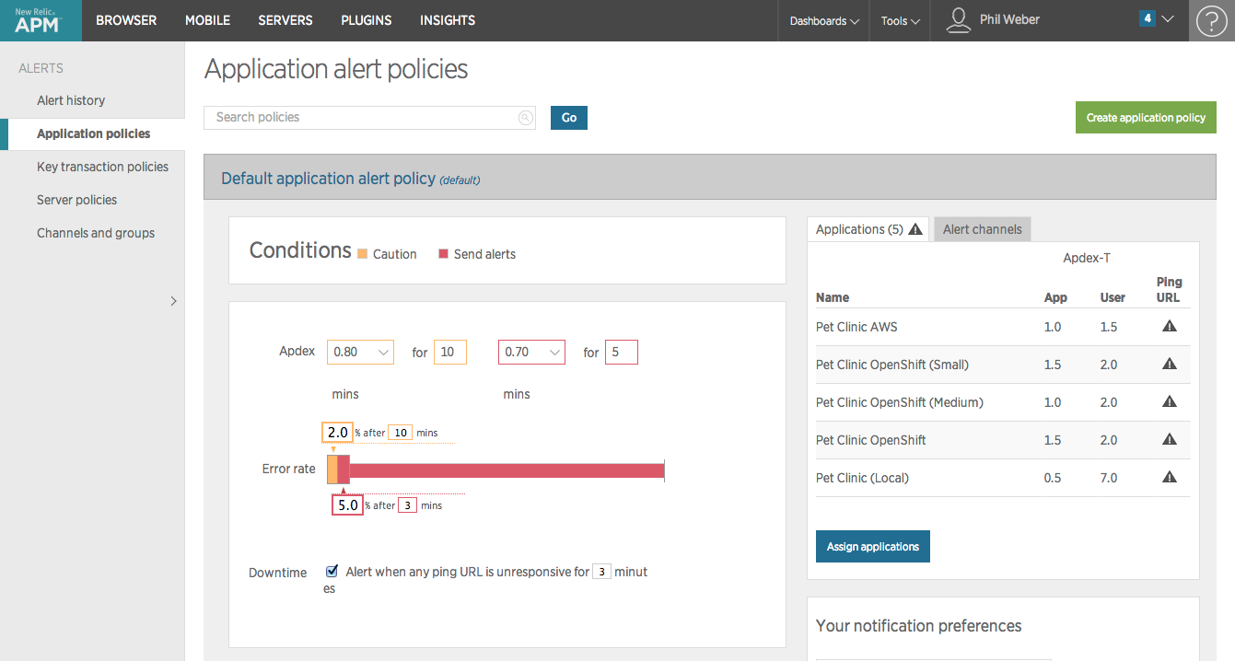1235x661 pixels.
Task: Open Key transaction policies in sidebar
Action: 102,167
